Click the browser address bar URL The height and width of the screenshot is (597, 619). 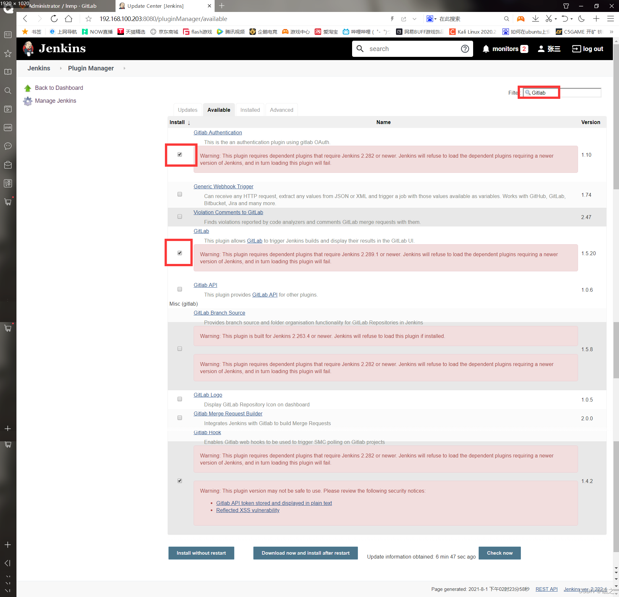click(x=163, y=19)
